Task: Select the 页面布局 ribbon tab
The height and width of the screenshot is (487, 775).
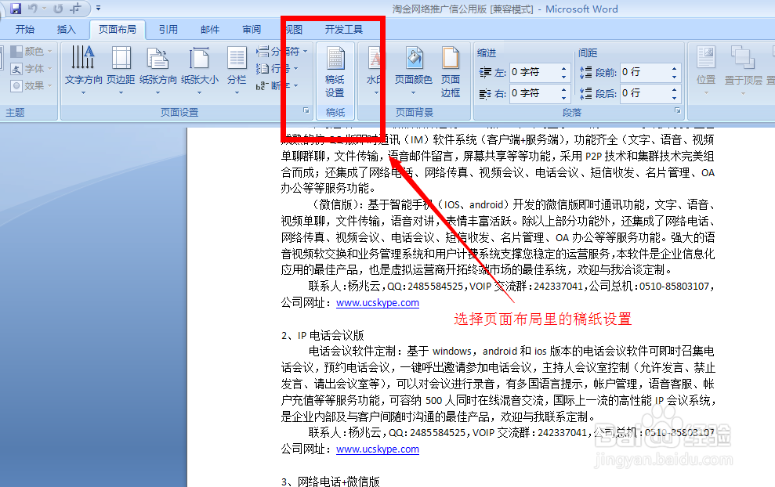Action: pos(117,30)
